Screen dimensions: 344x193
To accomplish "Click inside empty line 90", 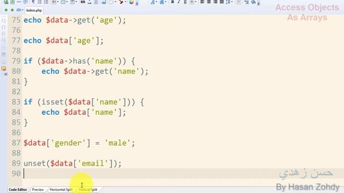I will (183, 174).
